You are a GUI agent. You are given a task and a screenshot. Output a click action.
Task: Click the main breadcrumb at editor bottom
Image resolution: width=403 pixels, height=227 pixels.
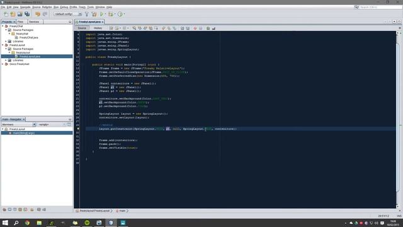122,211
